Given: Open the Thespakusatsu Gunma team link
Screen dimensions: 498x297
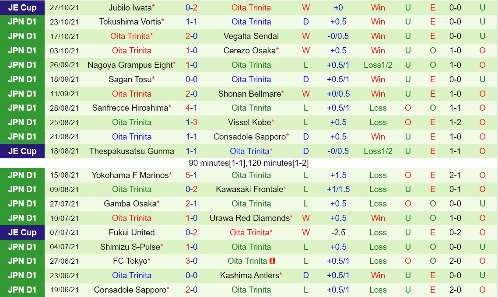Looking at the screenshot, I should pos(132,151).
